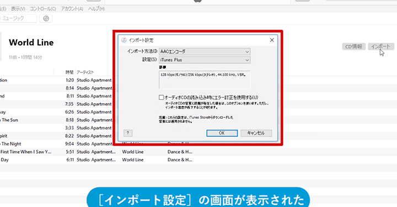This screenshot has width=397, height=207.
Task: Open the 設定 dropdown showing iTunes Plus
Action: 205,60
